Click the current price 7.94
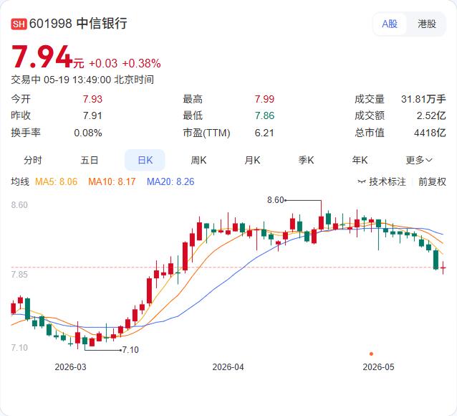The image size is (457, 416). (42, 57)
